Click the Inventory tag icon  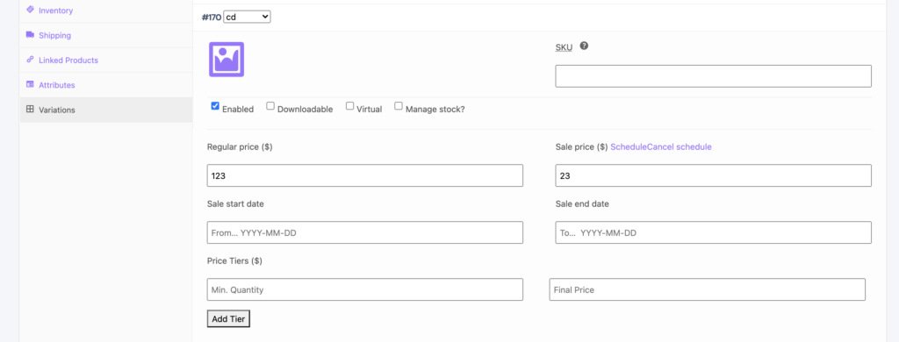click(x=30, y=10)
